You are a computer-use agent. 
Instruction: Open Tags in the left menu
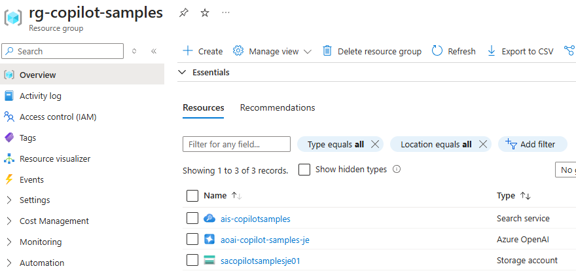coord(27,138)
